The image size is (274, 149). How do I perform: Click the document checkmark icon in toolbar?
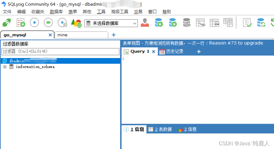[x=247, y=23]
